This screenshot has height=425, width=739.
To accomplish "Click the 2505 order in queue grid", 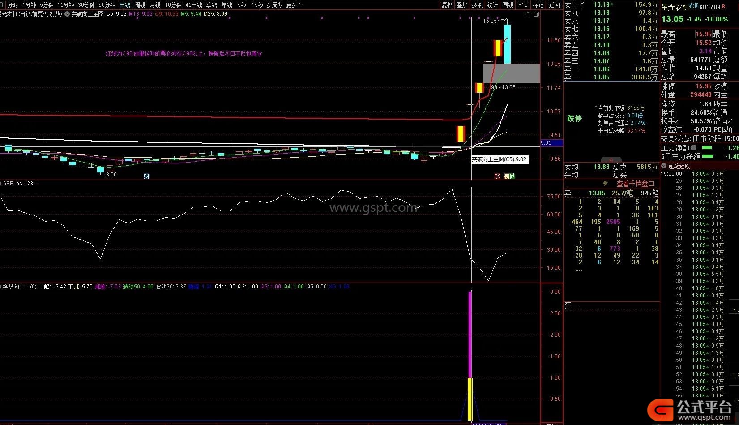I will [x=613, y=222].
